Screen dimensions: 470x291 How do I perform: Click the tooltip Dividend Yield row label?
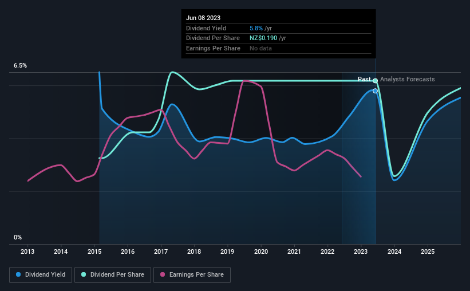click(206, 28)
